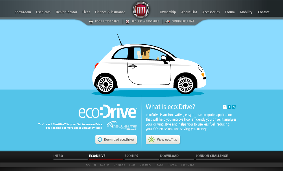Open the Fiat Vans link
The height and width of the screenshot is (171, 283).
(188, 165)
